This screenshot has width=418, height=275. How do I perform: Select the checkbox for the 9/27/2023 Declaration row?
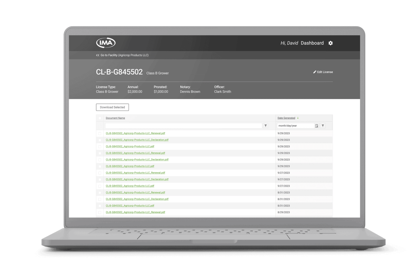(x=100, y=179)
